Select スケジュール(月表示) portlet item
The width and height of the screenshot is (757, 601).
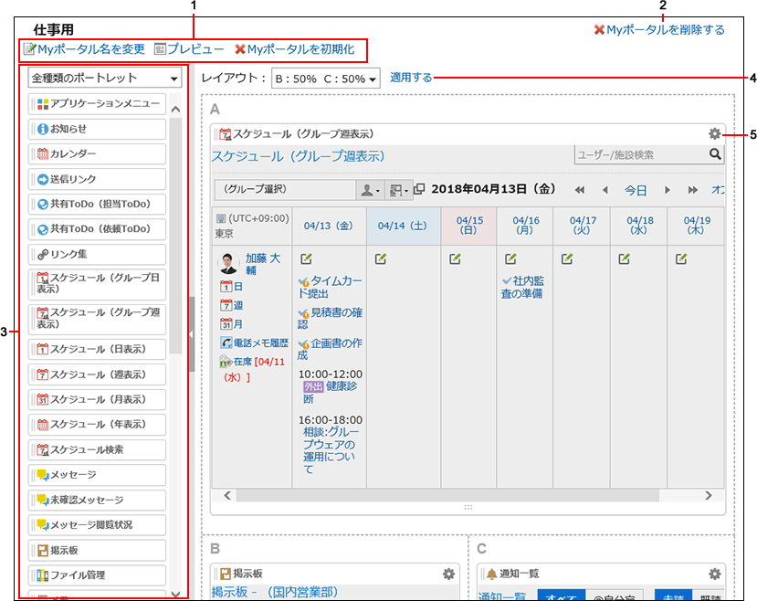[97, 400]
